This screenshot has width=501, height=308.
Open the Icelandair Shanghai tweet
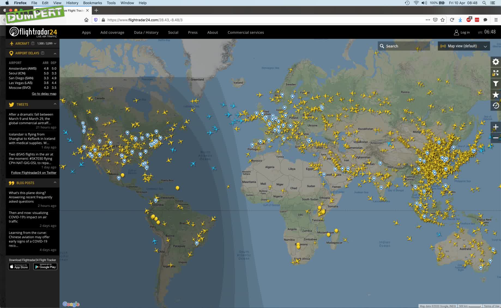[32, 139]
